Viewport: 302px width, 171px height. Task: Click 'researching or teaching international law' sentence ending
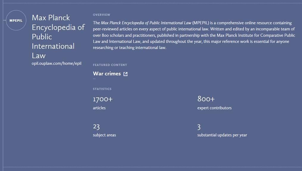(130, 48)
